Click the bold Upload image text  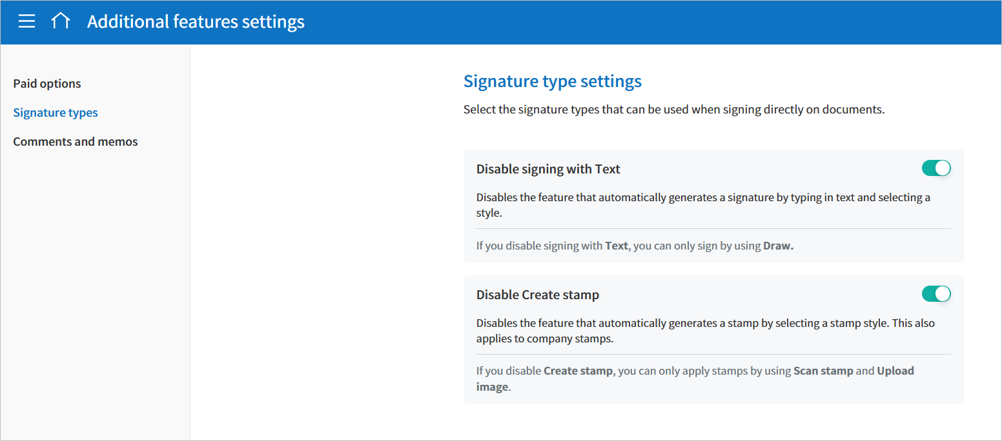click(x=895, y=371)
